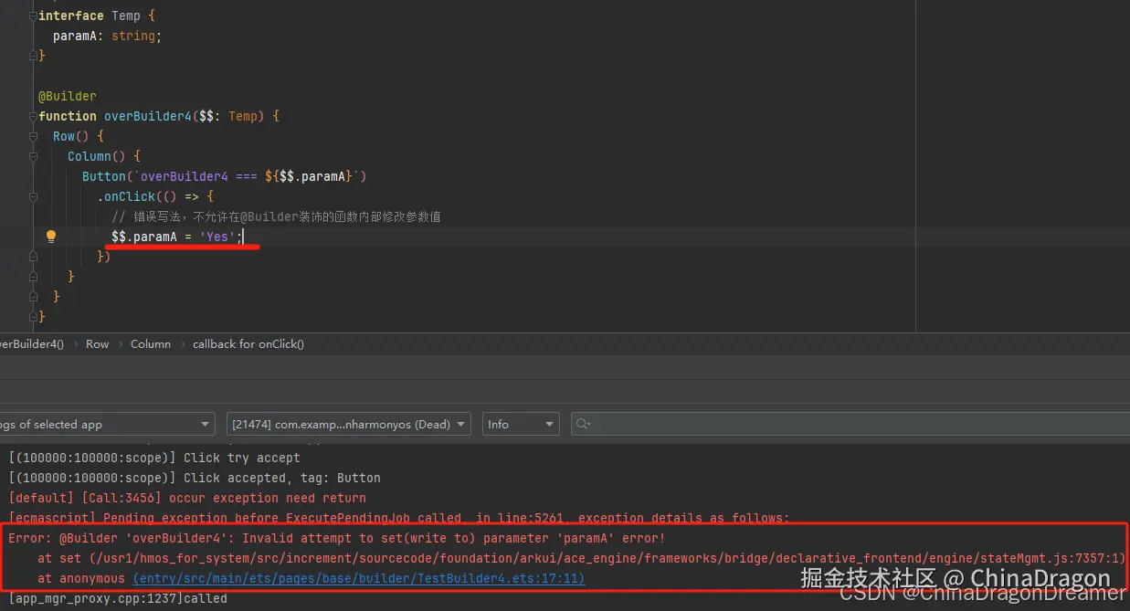This screenshot has height=611, width=1130.
Task: Open the com.examp...nharmonyos (Dead) process dropdown
Action: click(x=348, y=424)
